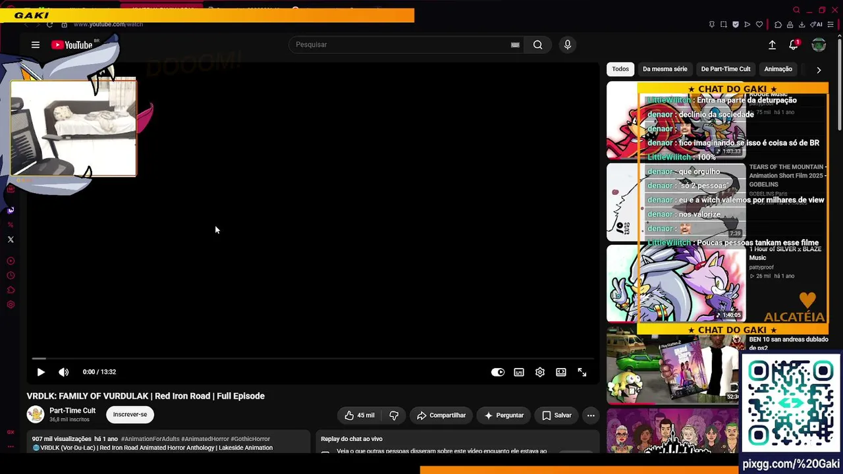Click the browser send/flow arrow icon
The height and width of the screenshot is (474, 843).
point(748,24)
